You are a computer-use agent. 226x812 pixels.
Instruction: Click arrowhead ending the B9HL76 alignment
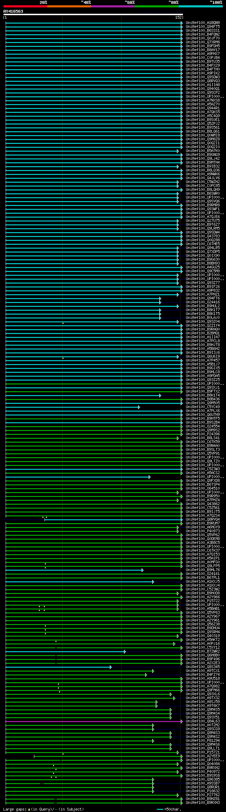click(x=142, y=570)
